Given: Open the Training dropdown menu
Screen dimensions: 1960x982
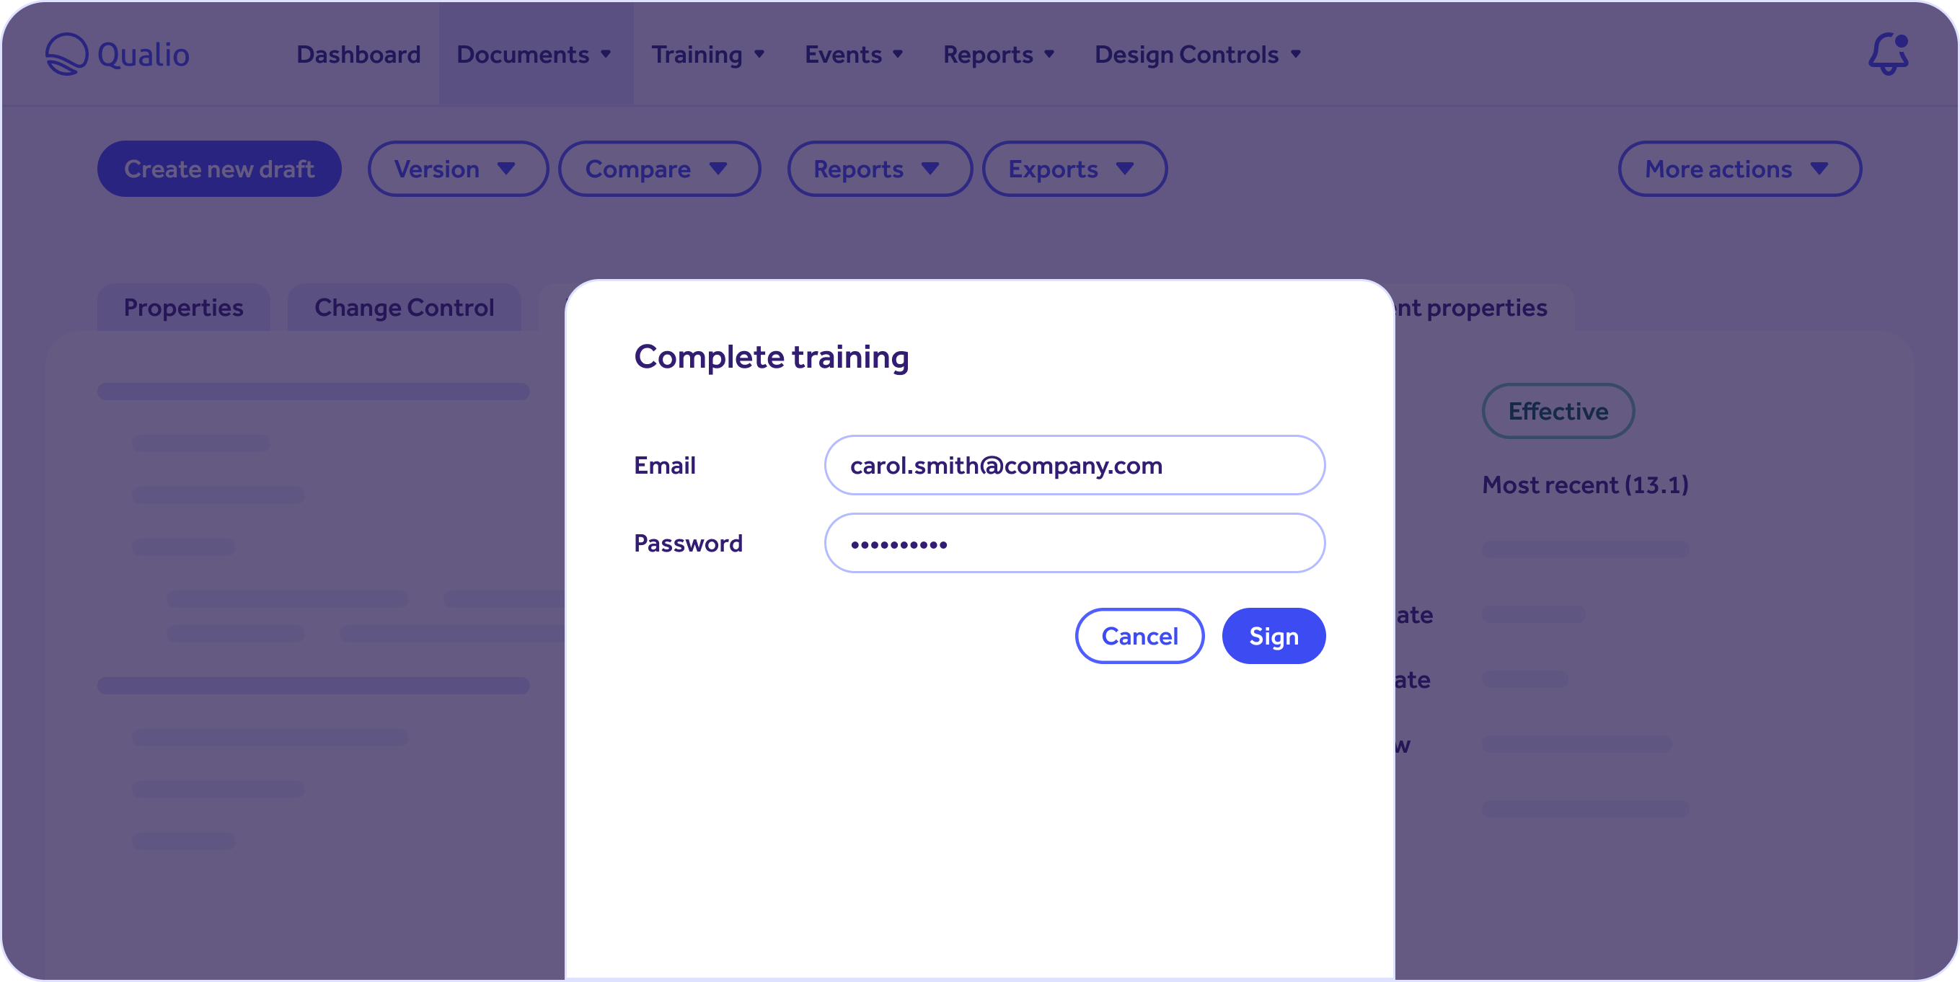Looking at the screenshot, I should click(x=709, y=54).
